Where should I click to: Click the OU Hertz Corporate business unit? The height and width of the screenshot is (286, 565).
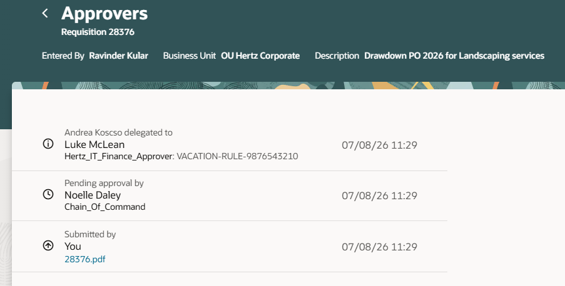(x=260, y=56)
